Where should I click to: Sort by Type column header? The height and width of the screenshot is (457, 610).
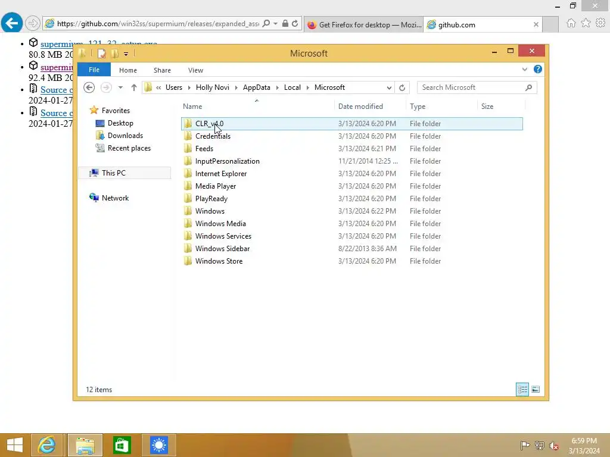(x=441, y=106)
